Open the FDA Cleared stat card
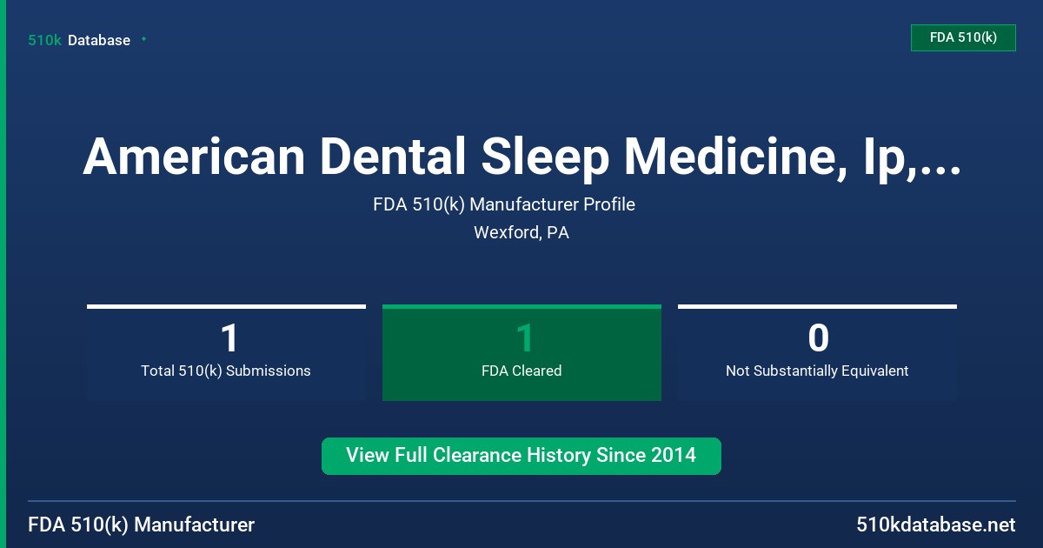The image size is (1043, 548). 521,352
